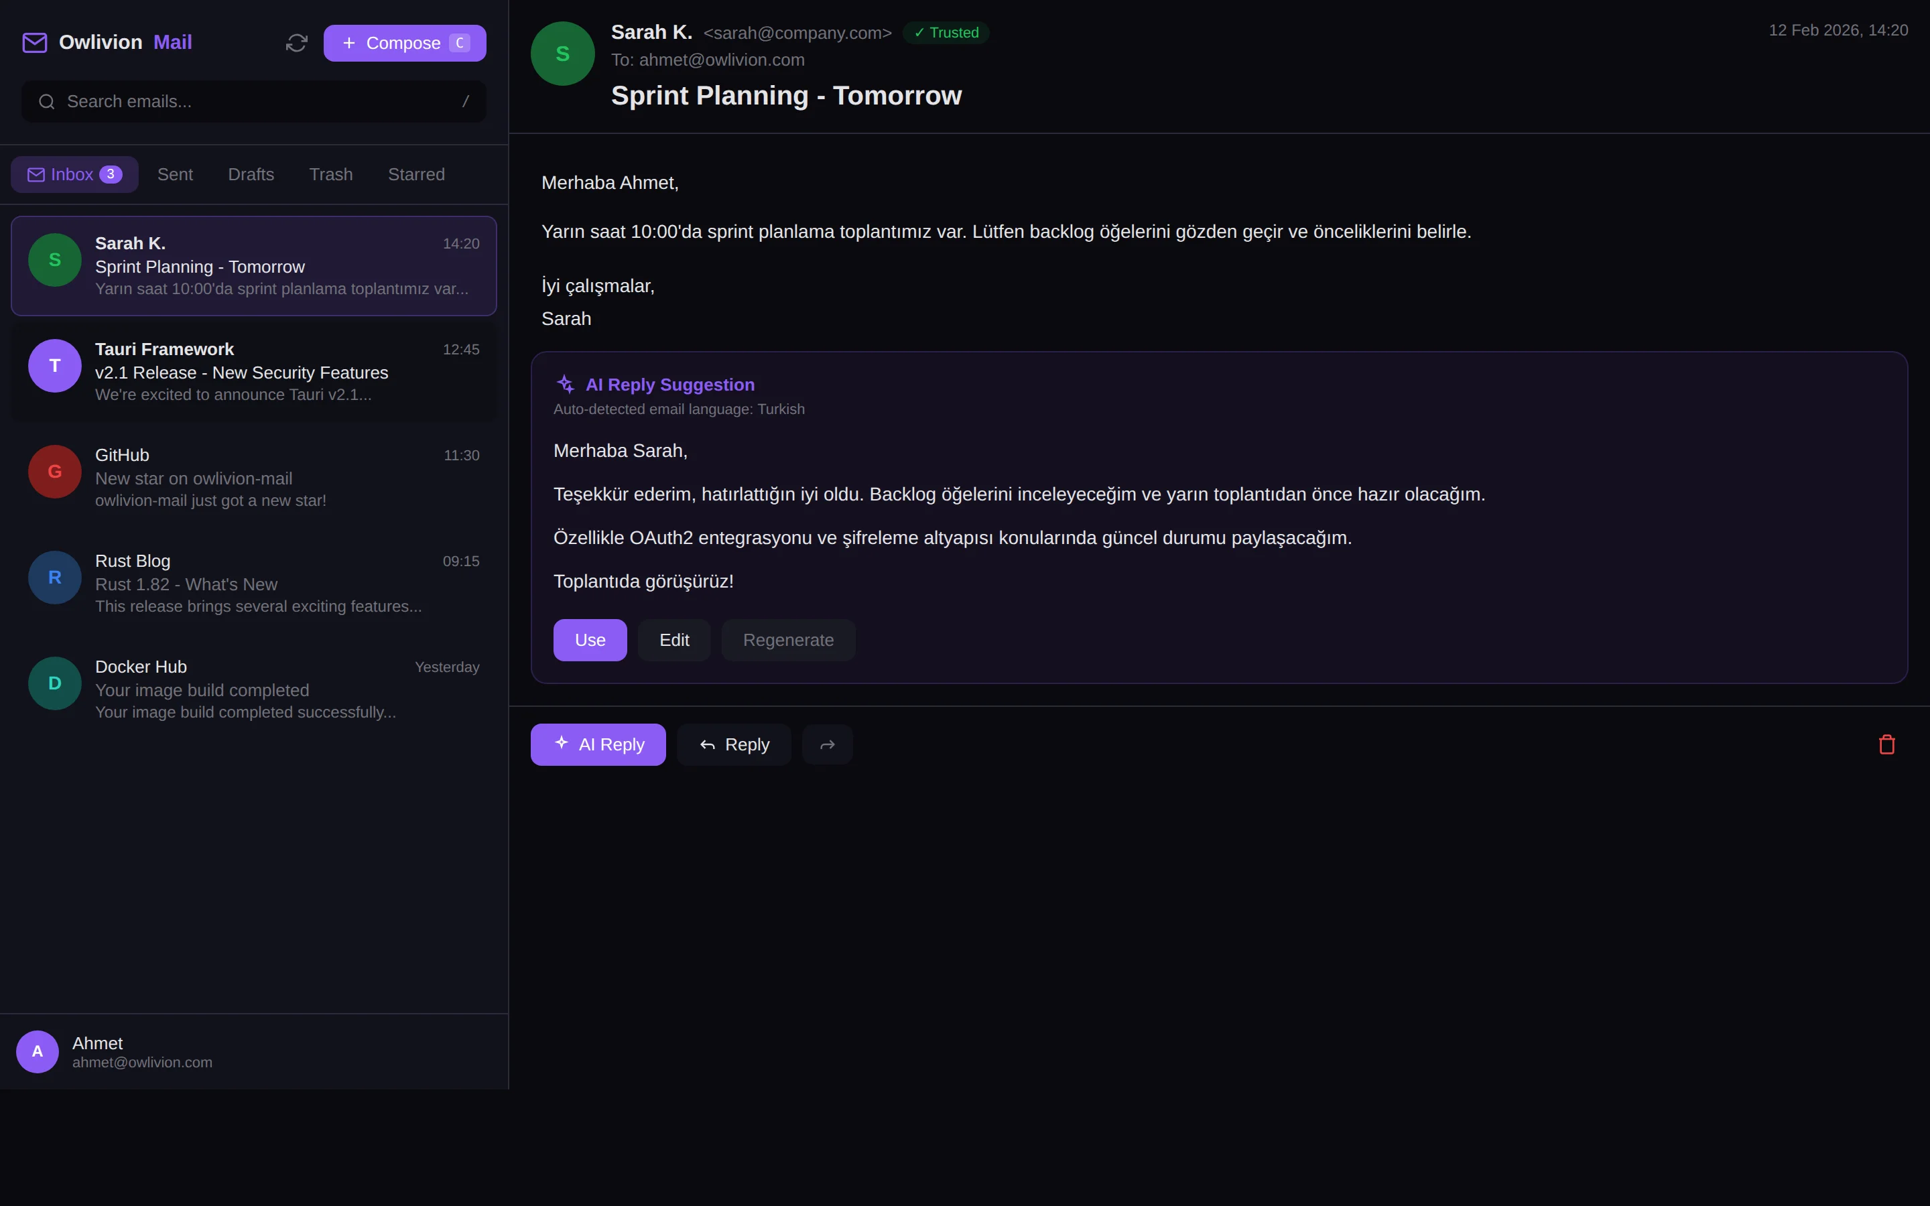Open the Trash folder
Viewport: 1930px width, 1206px height.
tap(330, 174)
